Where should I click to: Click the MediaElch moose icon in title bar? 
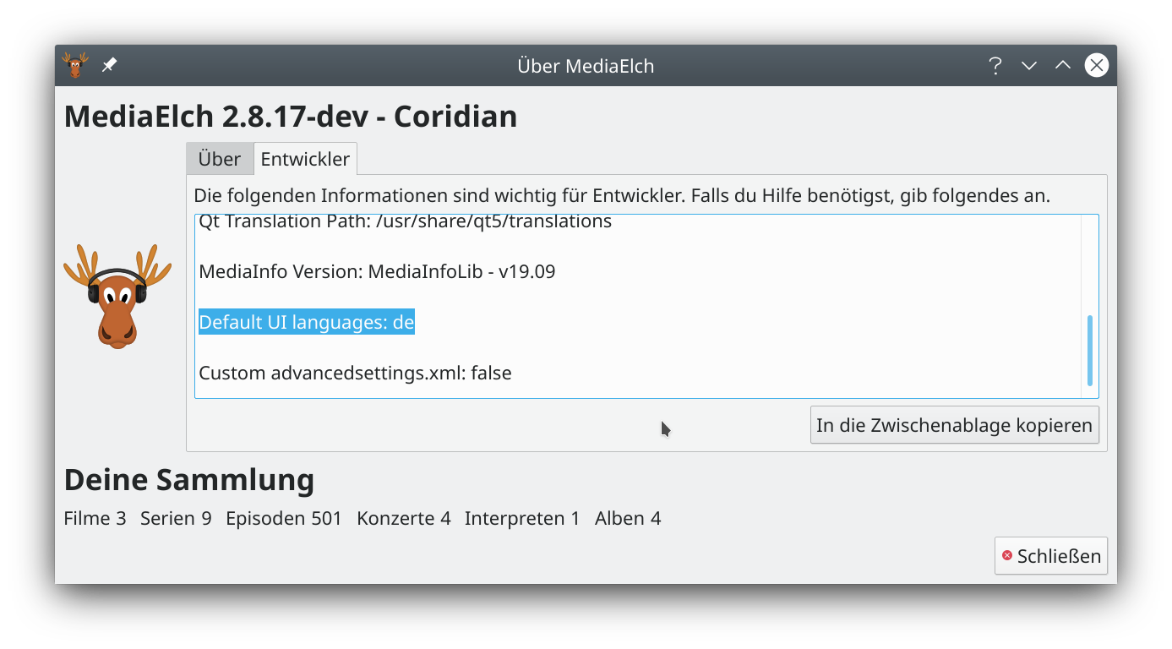click(74, 64)
